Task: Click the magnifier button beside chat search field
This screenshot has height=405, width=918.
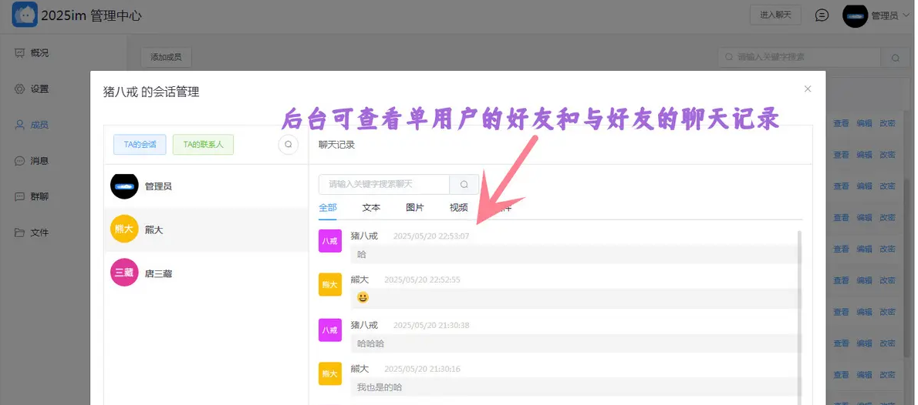Action: point(464,185)
